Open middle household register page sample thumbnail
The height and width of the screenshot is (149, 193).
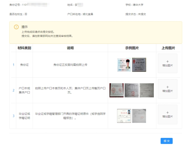132,90
